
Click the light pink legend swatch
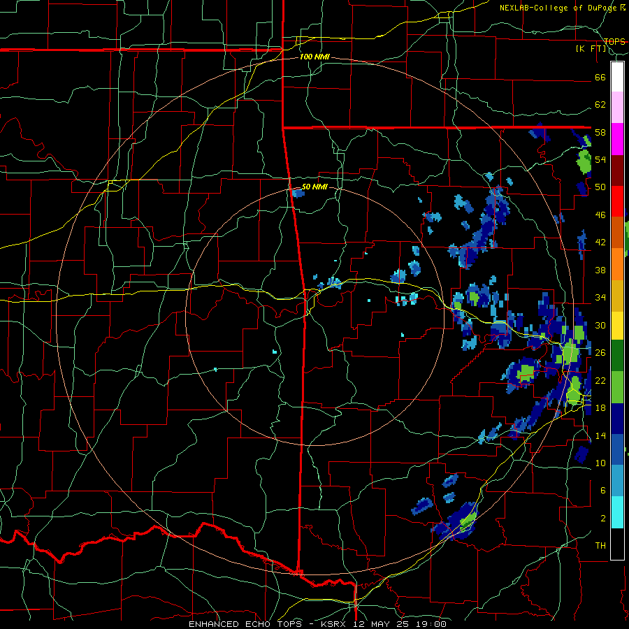click(x=617, y=108)
